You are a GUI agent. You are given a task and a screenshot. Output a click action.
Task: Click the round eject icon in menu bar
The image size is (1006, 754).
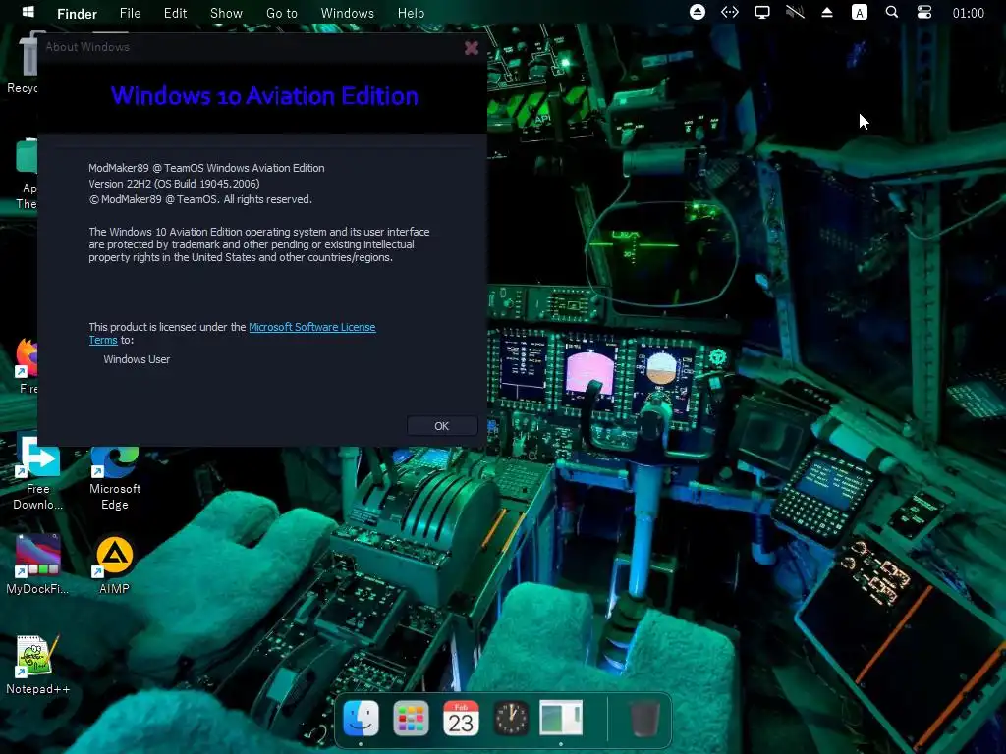tap(698, 12)
